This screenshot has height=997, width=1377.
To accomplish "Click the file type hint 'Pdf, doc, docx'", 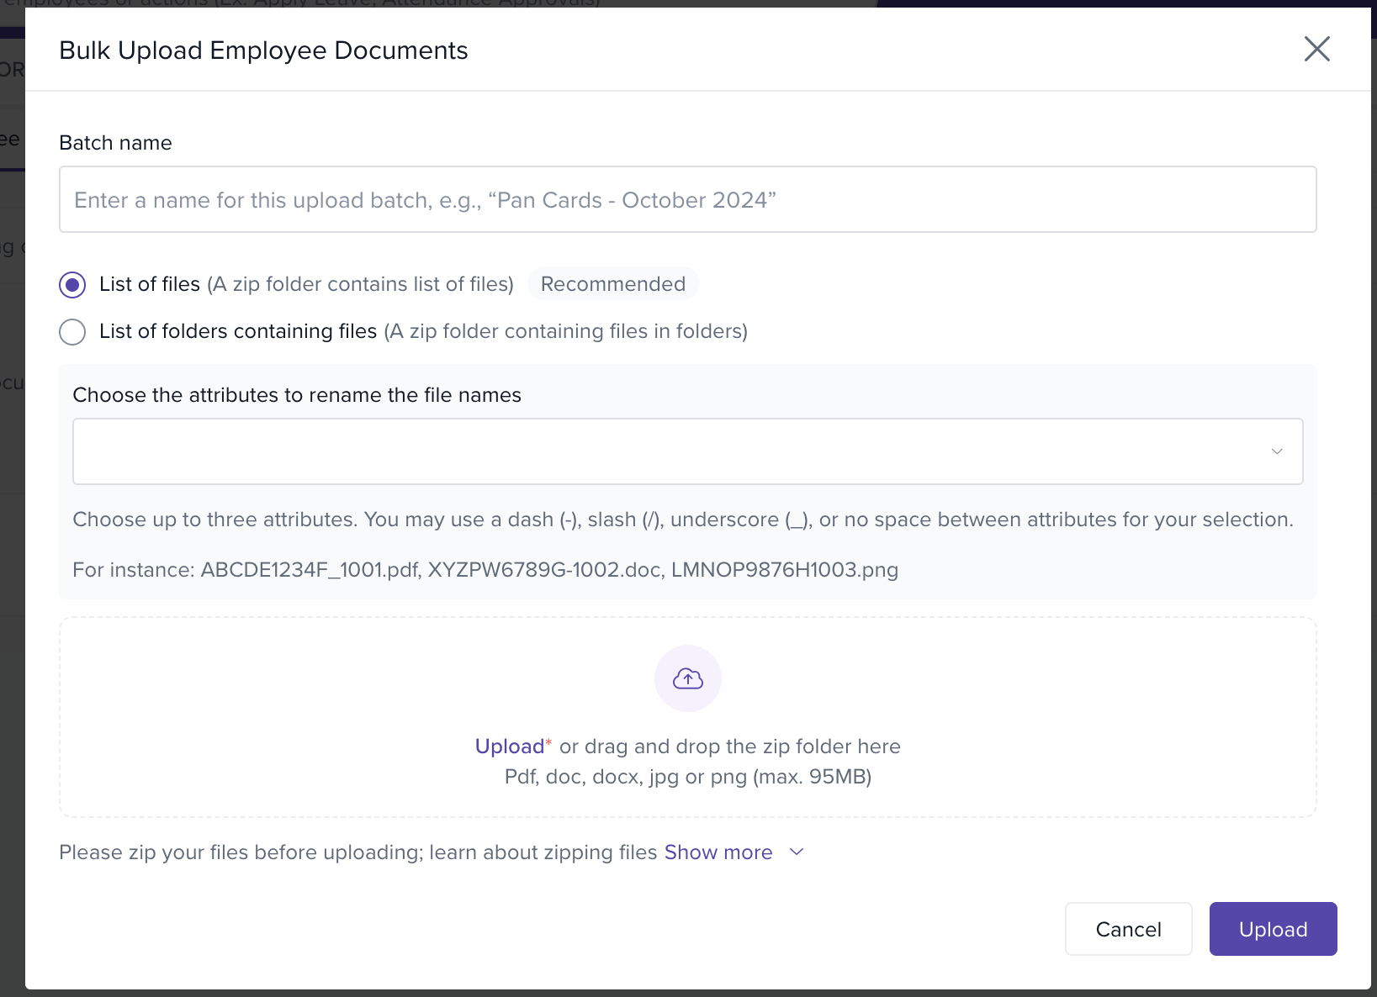I will point(687,777).
